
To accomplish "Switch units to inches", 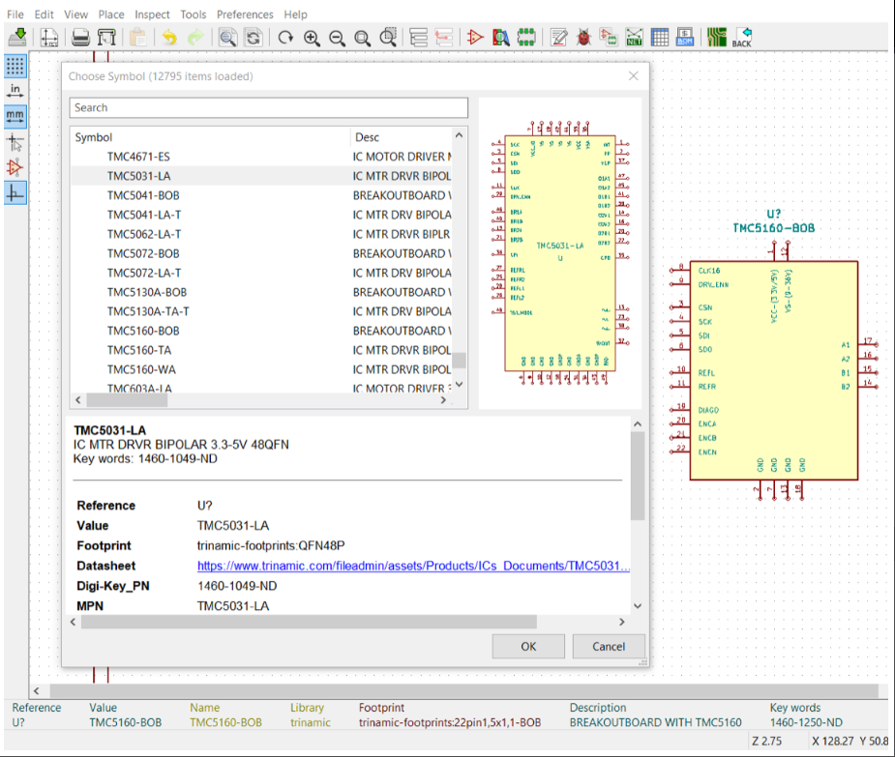I will [x=15, y=91].
